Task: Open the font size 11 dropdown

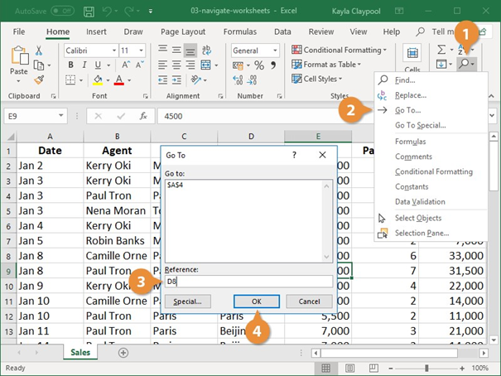Action: coord(141,51)
